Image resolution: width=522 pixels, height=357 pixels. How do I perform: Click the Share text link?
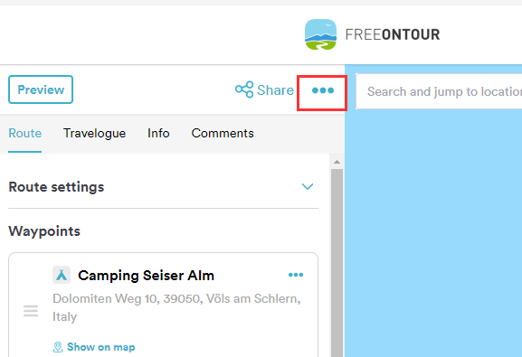click(275, 90)
